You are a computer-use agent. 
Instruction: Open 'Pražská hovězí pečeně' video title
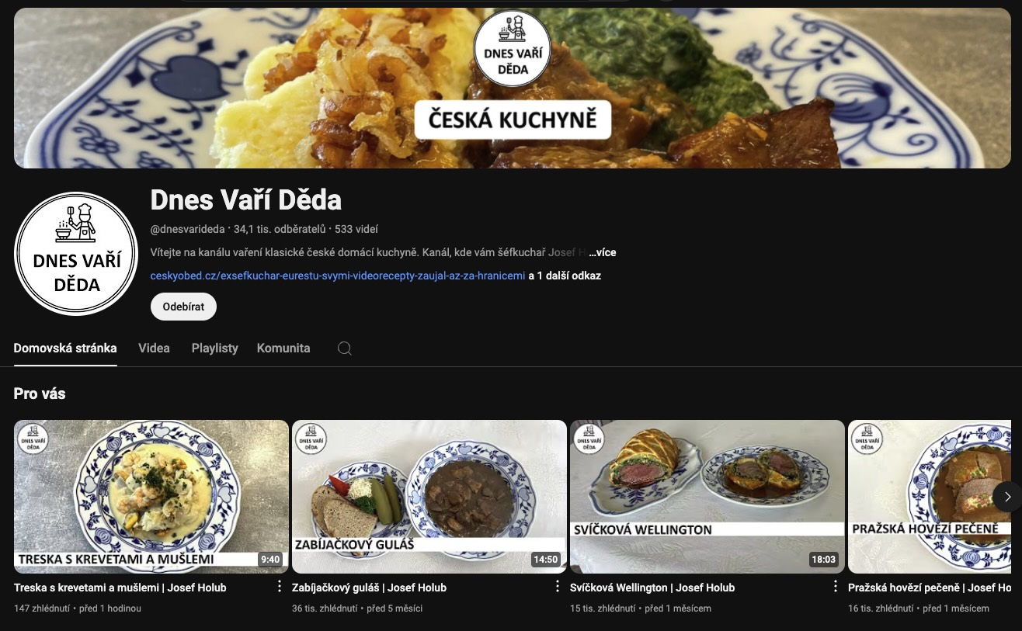(x=930, y=588)
